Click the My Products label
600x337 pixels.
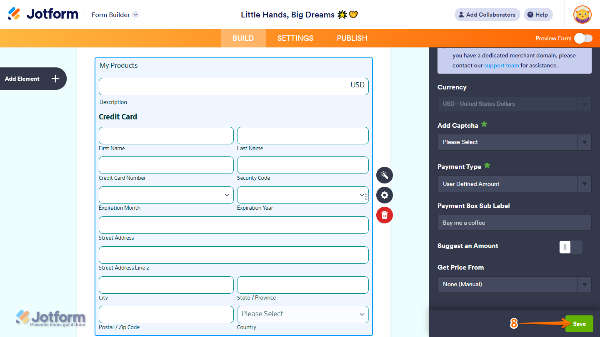point(118,65)
